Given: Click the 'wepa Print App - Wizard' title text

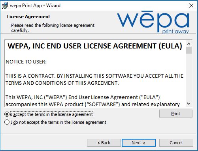Looking at the screenshot, I should 35,6.
